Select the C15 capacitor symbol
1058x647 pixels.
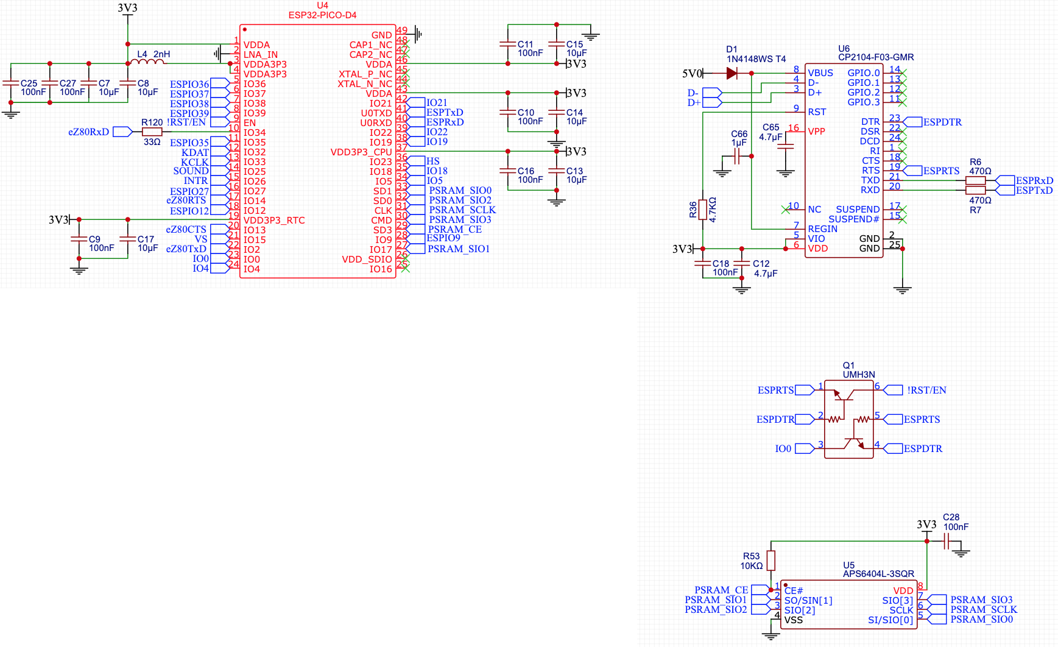557,44
